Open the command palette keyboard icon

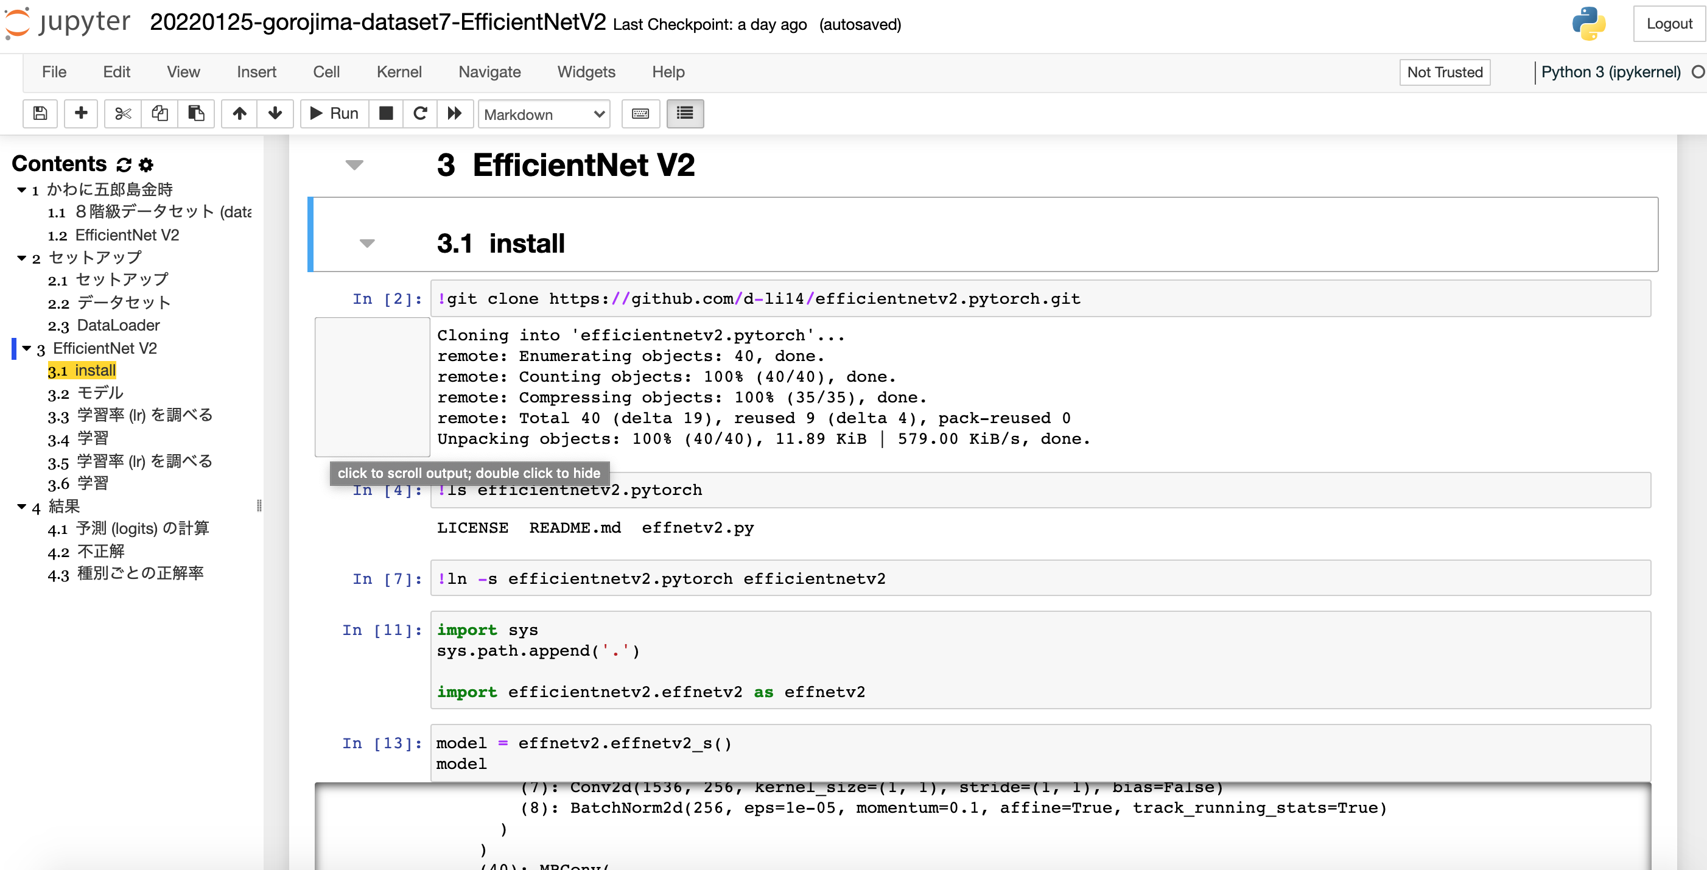tap(640, 113)
